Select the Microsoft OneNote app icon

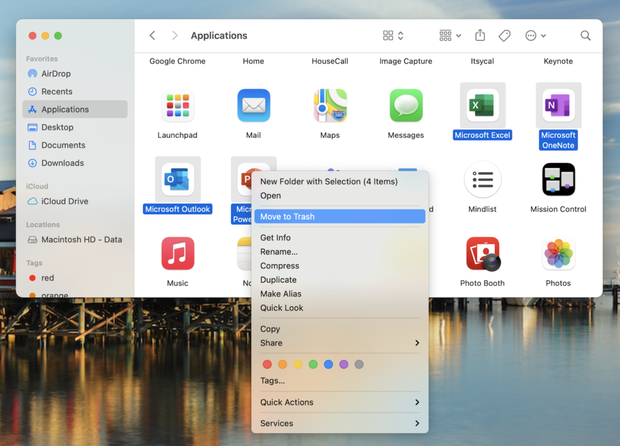(x=558, y=106)
